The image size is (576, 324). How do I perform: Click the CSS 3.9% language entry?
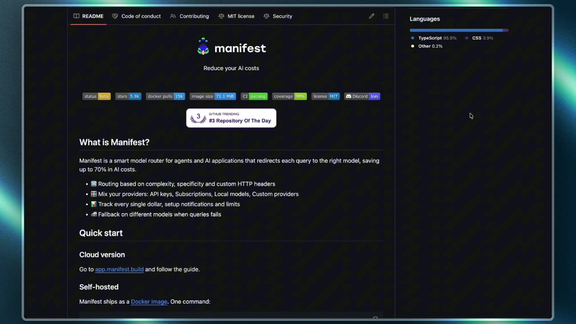coord(479,38)
